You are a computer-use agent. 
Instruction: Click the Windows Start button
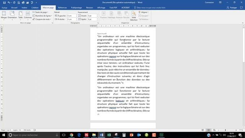point(3,135)
